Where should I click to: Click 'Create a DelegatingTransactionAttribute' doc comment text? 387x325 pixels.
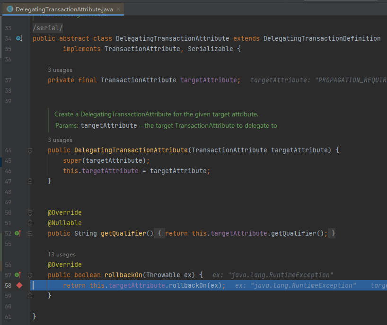(x=156, y=114)
